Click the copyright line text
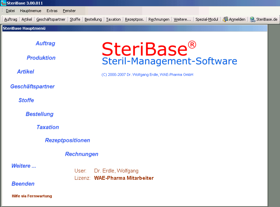The width and height of the screenshot is (280, 207). click(x=147, y=75)
